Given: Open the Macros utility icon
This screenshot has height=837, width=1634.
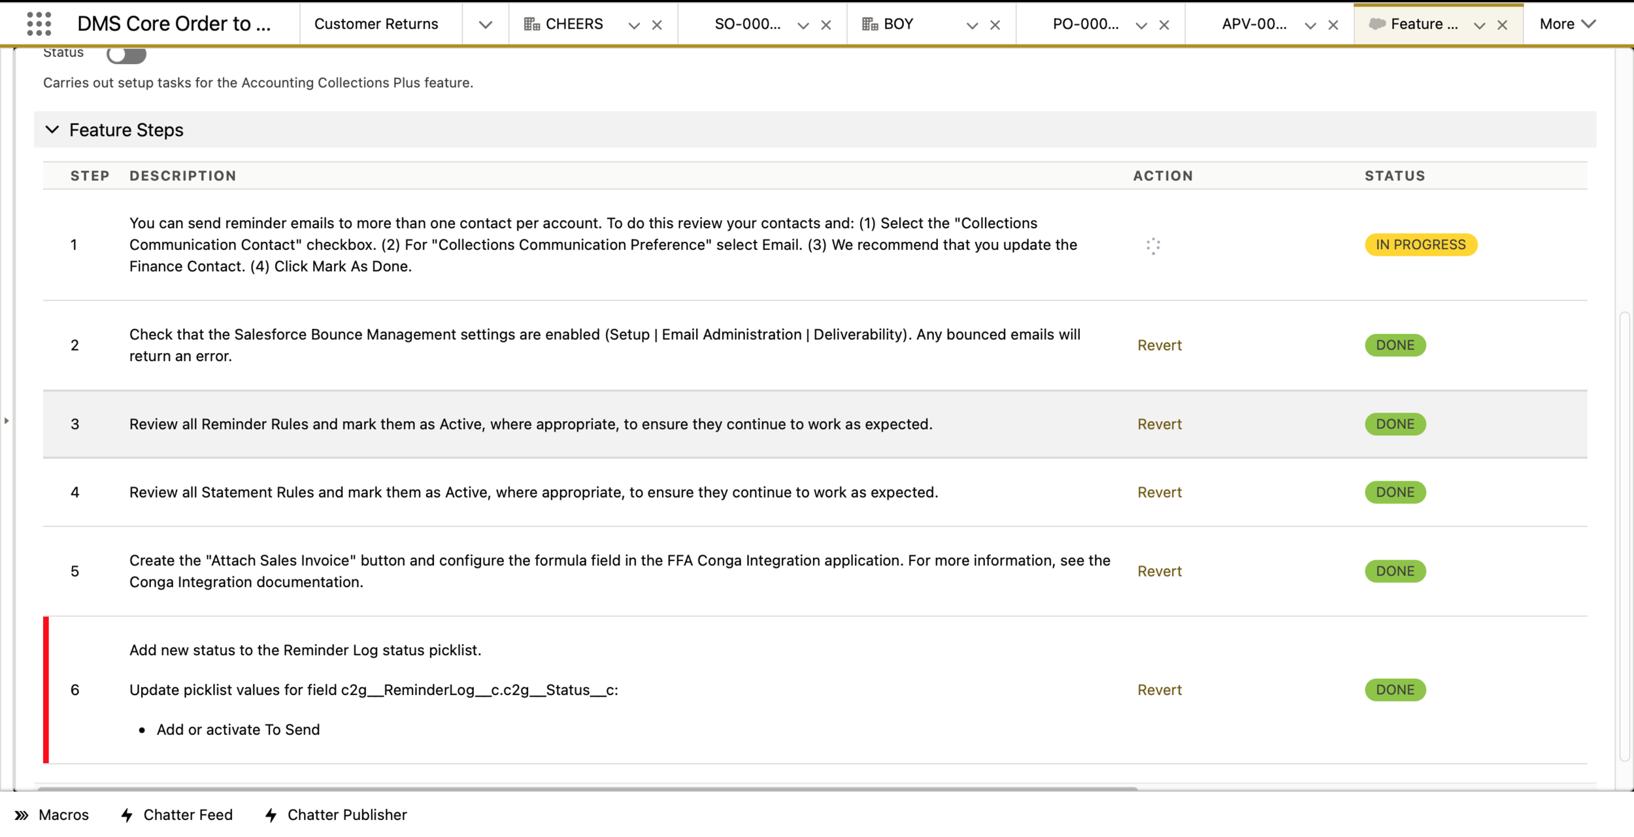Looking at the screenshot, I should coord(22,815).
